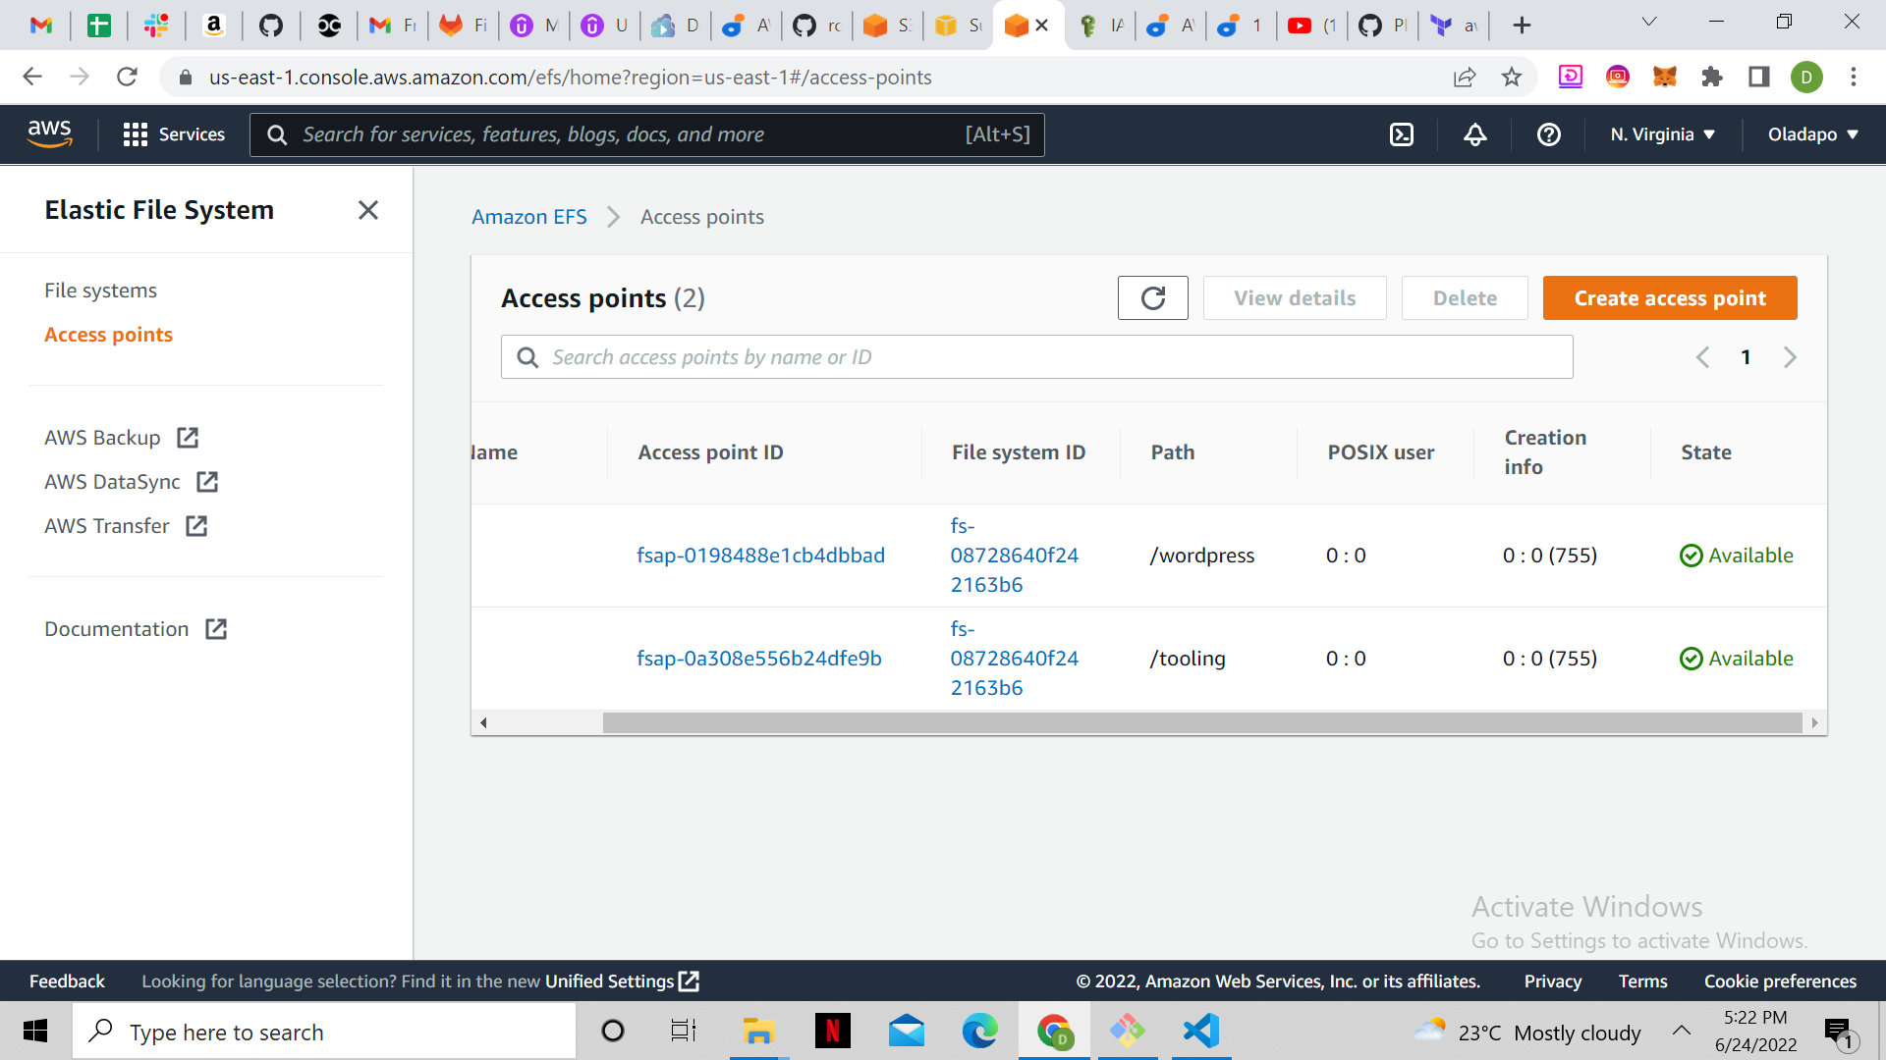Click the help question mark icon

click(1549, 134)
